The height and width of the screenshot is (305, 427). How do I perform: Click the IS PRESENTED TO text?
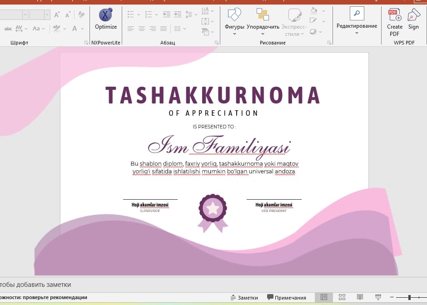214,127
